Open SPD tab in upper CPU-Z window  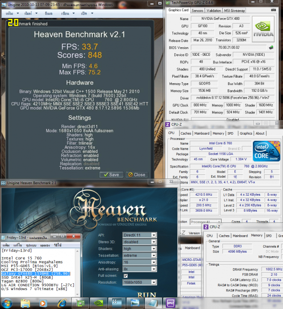(x=230, y=133)
